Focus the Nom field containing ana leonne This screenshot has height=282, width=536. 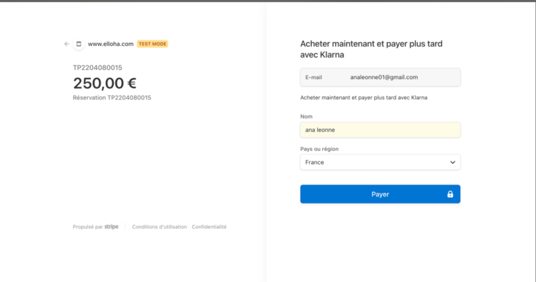(380, 130)
